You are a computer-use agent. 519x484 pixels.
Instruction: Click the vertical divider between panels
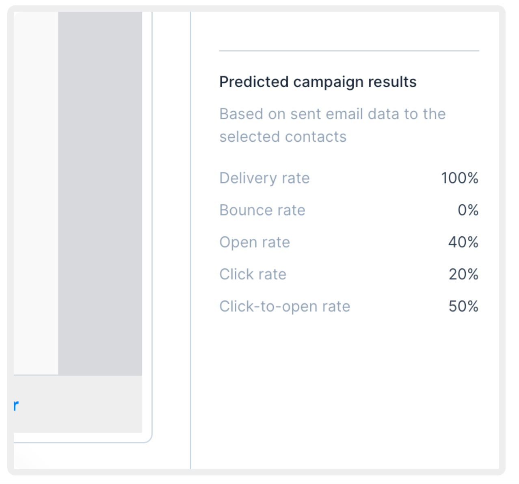pos(190,244)
